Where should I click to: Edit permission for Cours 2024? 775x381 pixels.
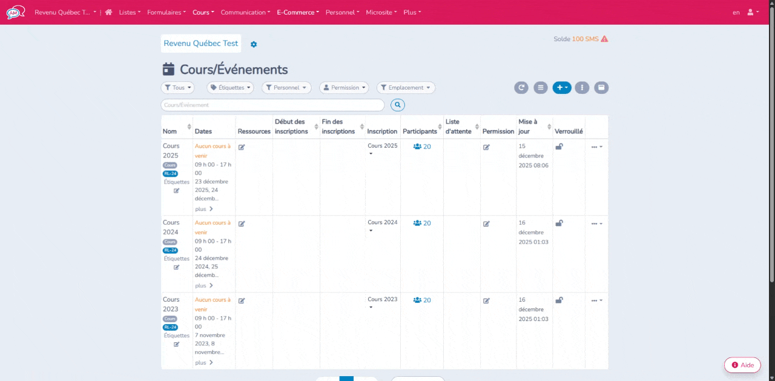[486, 224]
